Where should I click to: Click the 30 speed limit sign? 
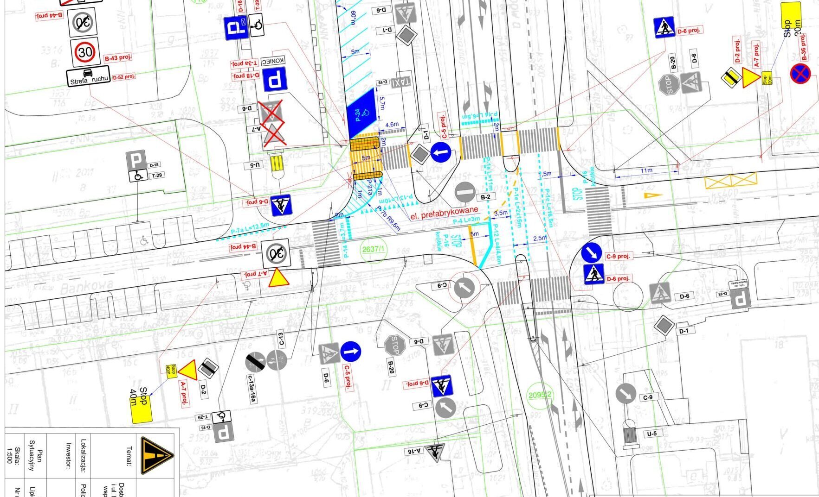[x=85, y=52]
